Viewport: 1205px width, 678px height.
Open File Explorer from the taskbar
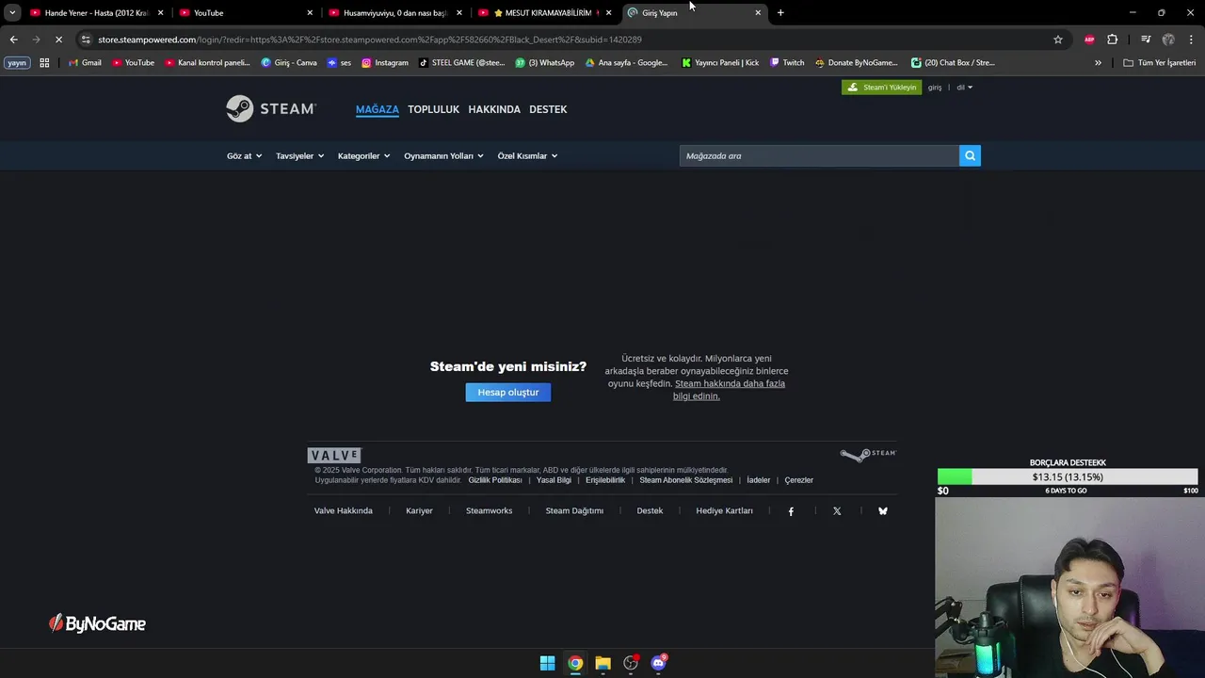(603, 663)
